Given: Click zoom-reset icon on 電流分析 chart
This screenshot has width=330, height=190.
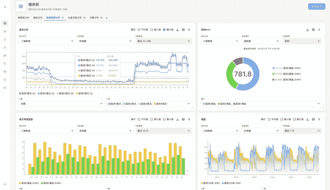Looking at the screenshot, I should [x=188, y=81].
